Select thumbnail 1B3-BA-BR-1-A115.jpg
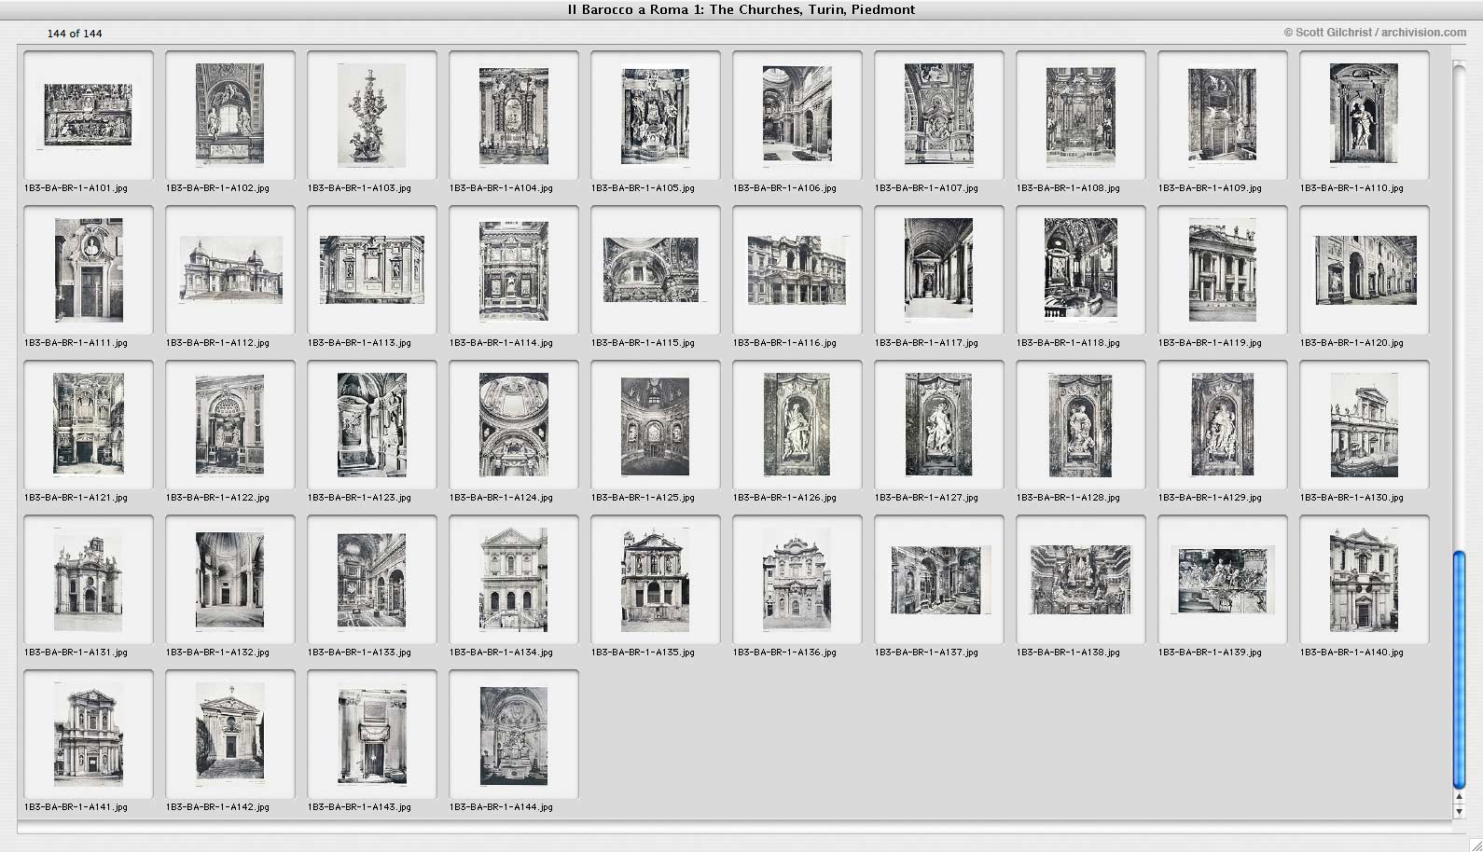The height and width of the screenshot is (852, 1483). click(656, 269)
